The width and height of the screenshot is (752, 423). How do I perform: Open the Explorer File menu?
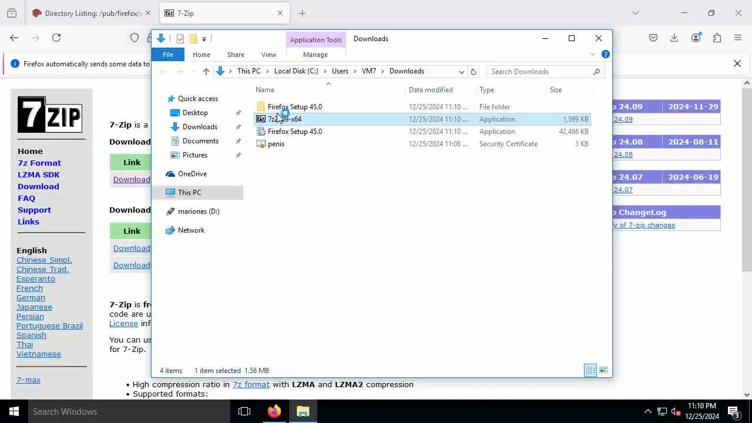(x=168, y=55)
